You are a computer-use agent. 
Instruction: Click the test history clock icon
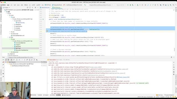click(30, 60)
